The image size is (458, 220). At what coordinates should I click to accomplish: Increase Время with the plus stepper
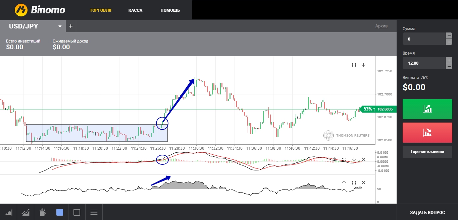(x=449, y=60)
